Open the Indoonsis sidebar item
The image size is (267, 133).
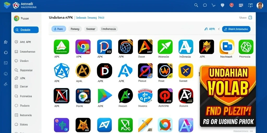click(23, 115)
